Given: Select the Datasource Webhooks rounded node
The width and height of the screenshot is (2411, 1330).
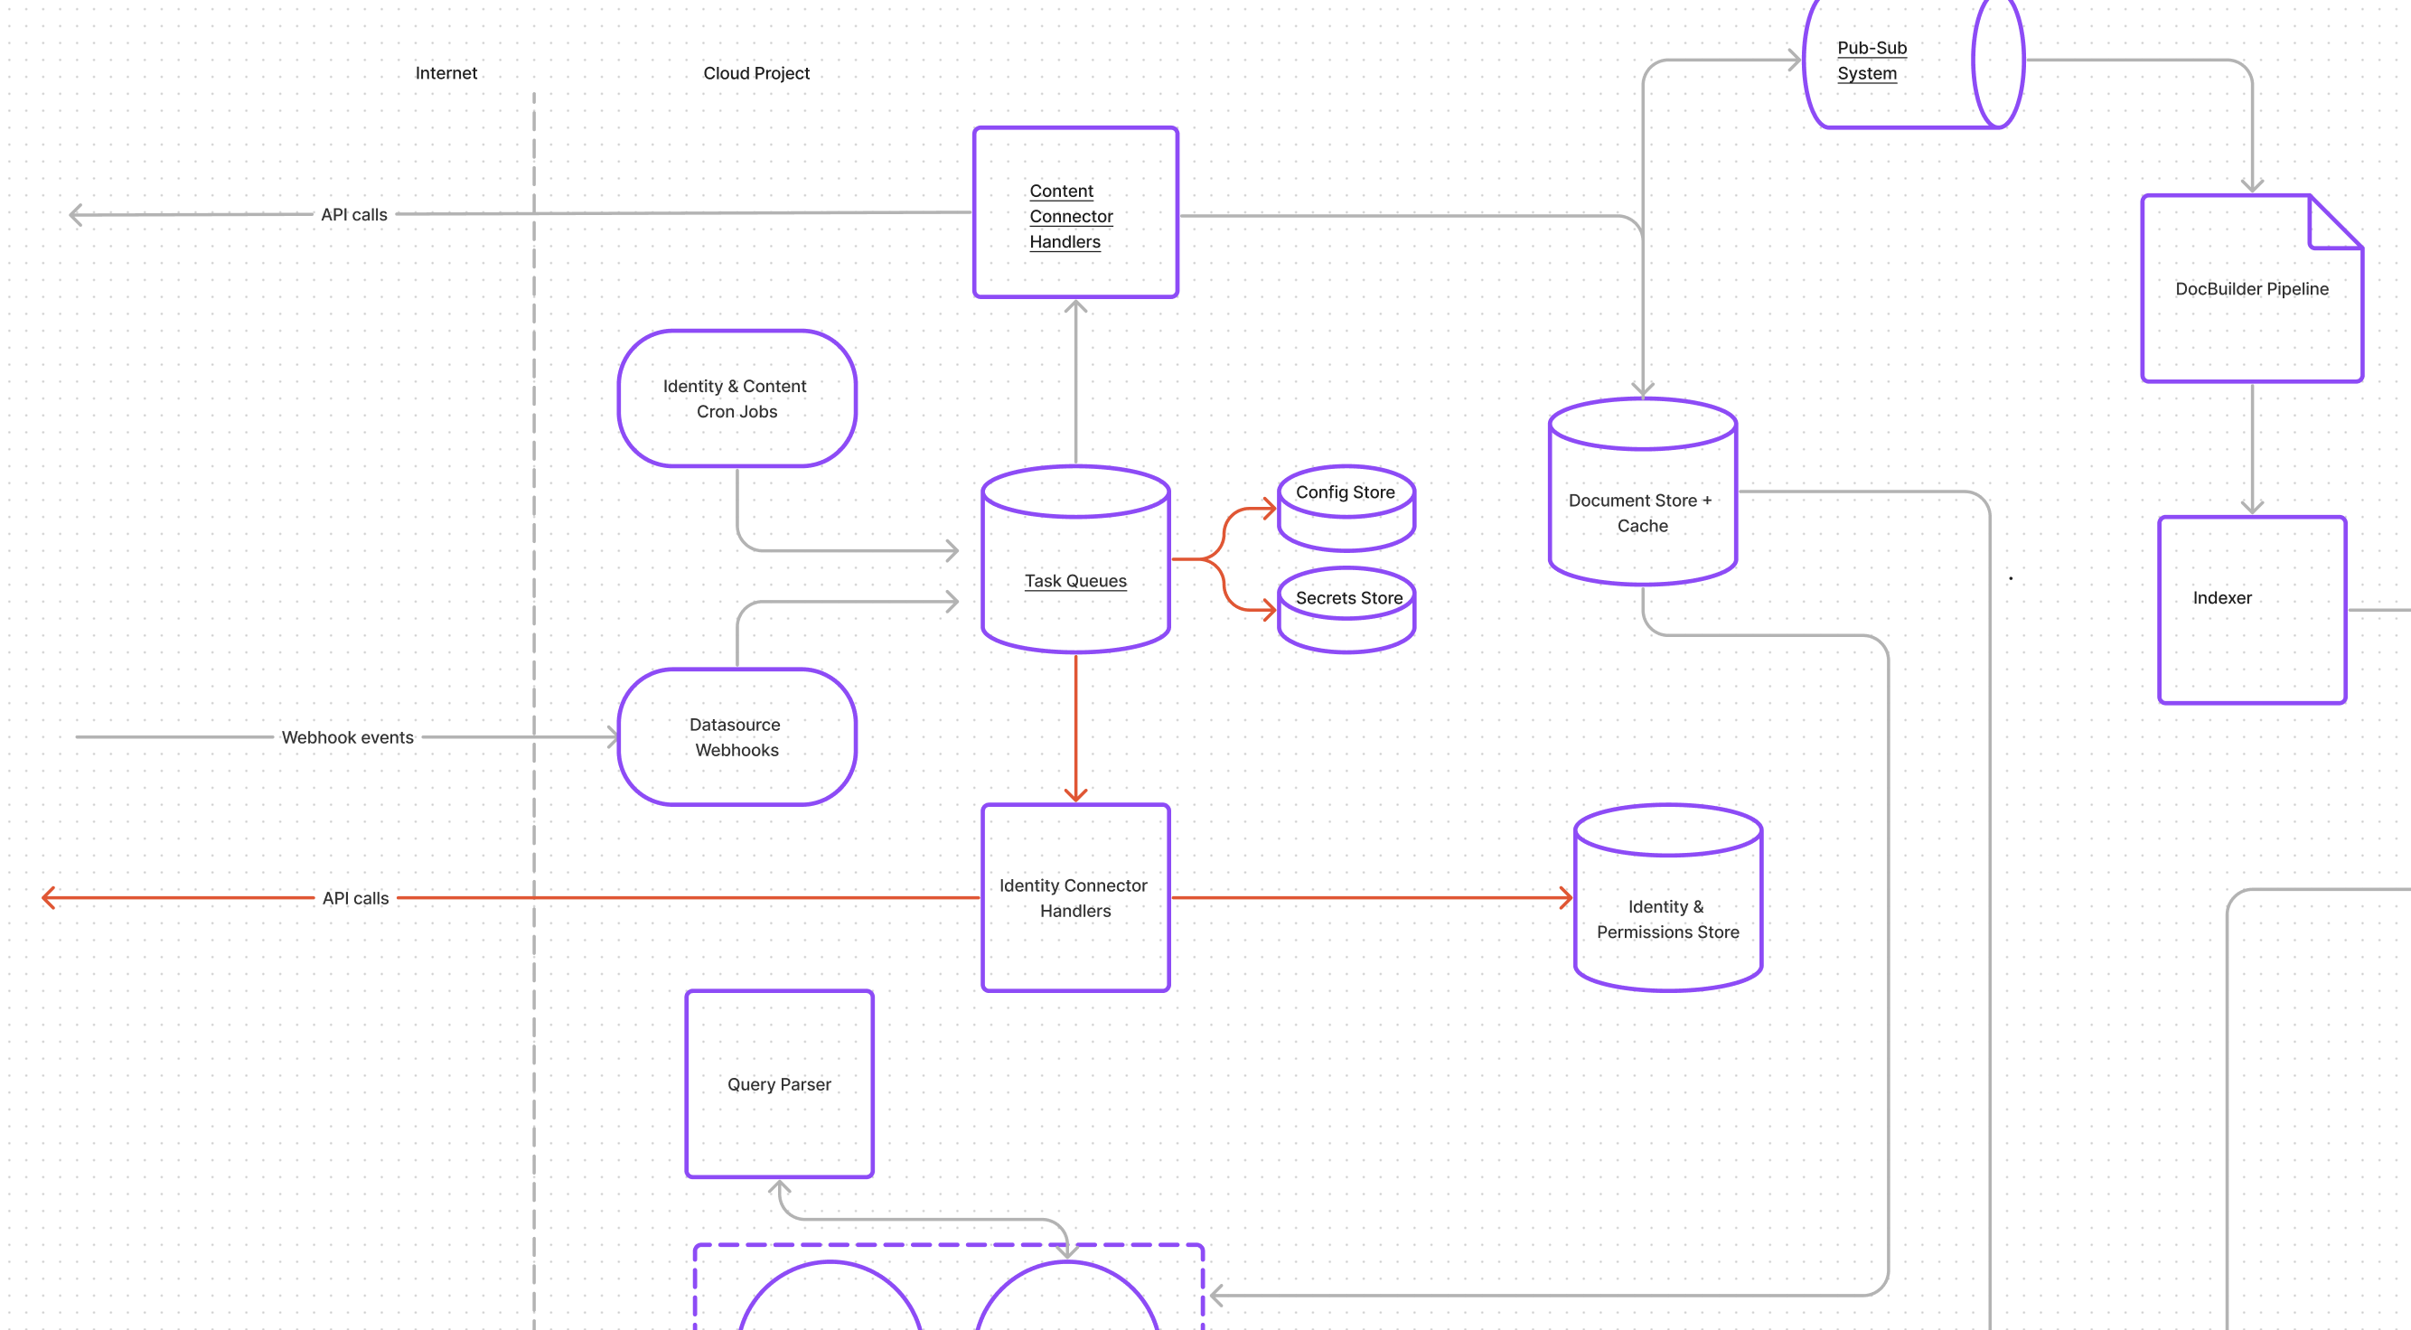Looking at the screenshot, I should coord(736,737).
